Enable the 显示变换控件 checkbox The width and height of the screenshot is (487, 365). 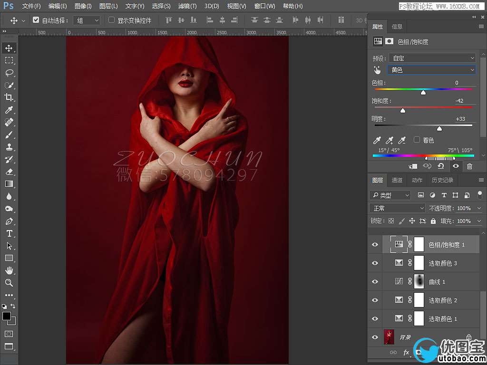click(x=111, y=20)
